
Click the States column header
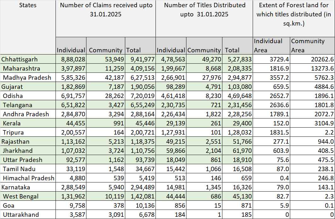tap(28, 5)
